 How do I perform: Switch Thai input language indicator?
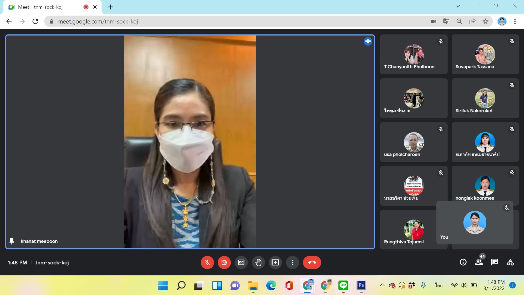(439, 285)
